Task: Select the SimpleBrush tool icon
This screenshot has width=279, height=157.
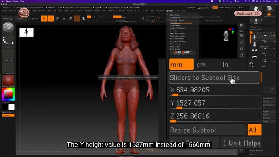Action: coord(269,14)
